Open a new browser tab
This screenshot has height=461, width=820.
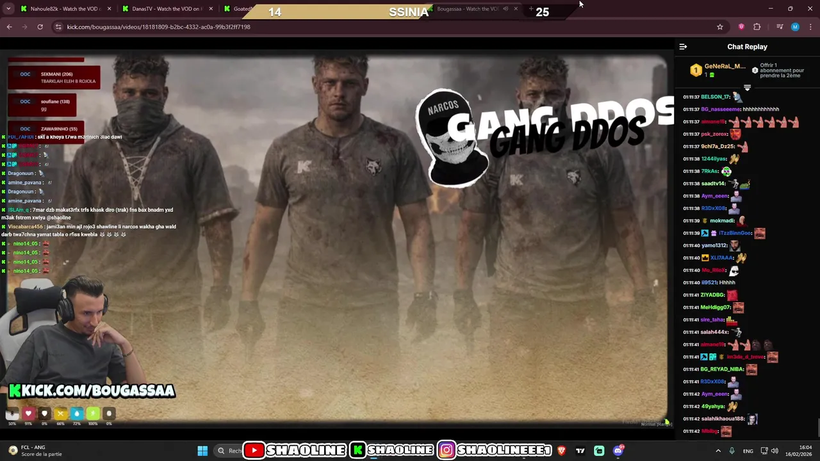(531, 9)
